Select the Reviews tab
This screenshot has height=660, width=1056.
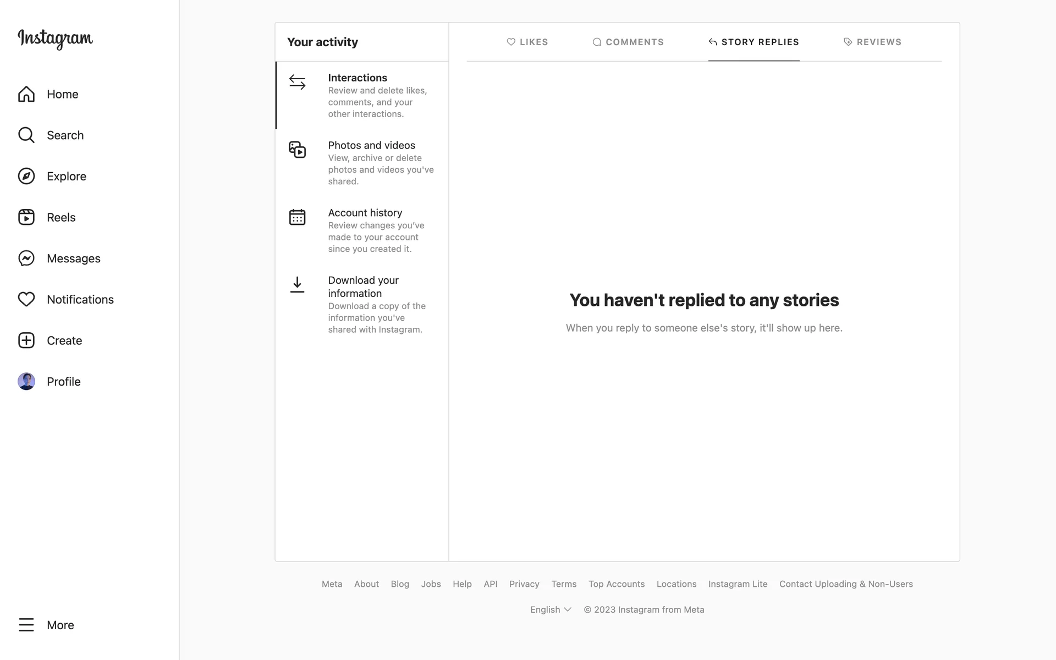tap(872, 42)
